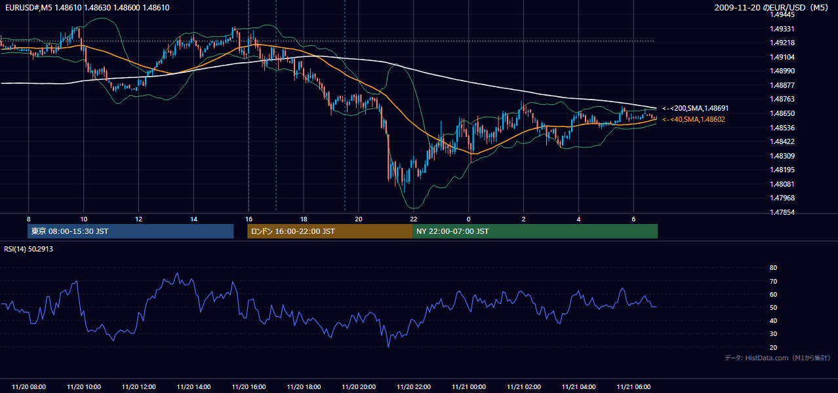Viewport: 838px width, 393px height.
Task: Click price axis value 1.48536
Action: tap(782, 128)
